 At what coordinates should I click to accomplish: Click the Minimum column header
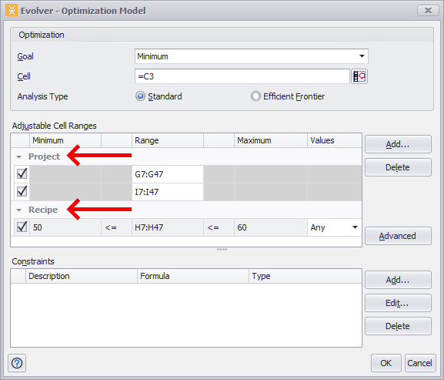point(65,140)
